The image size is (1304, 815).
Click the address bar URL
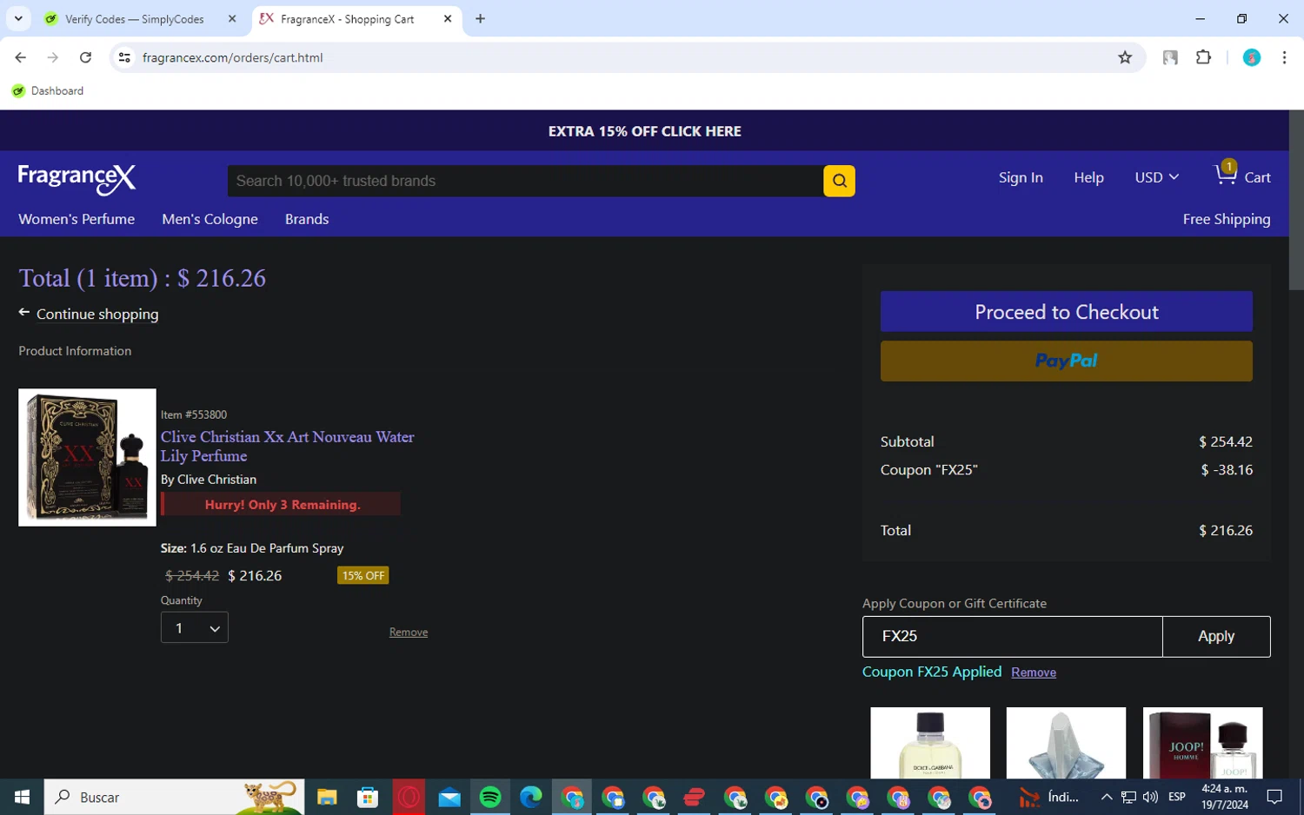[232, 57]
